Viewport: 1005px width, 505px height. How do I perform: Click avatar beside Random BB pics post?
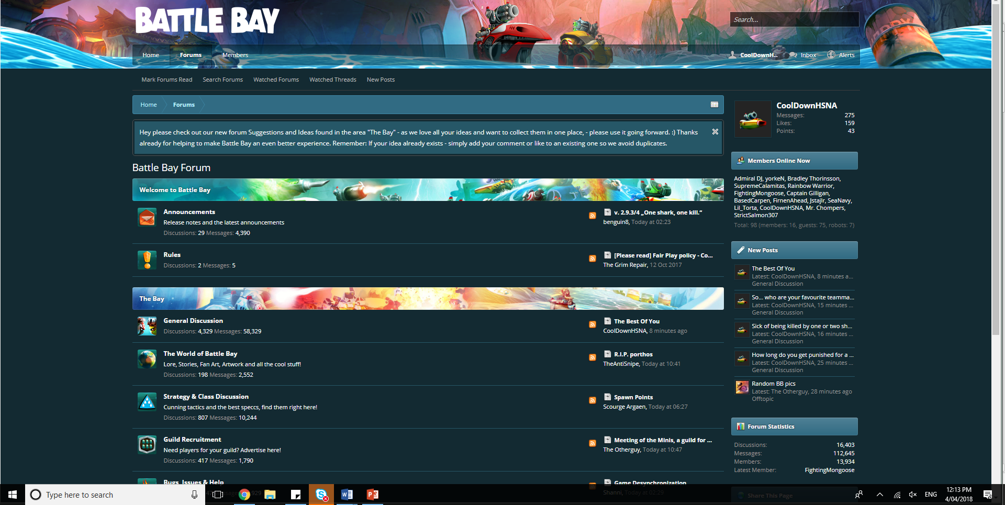[742, 387]
